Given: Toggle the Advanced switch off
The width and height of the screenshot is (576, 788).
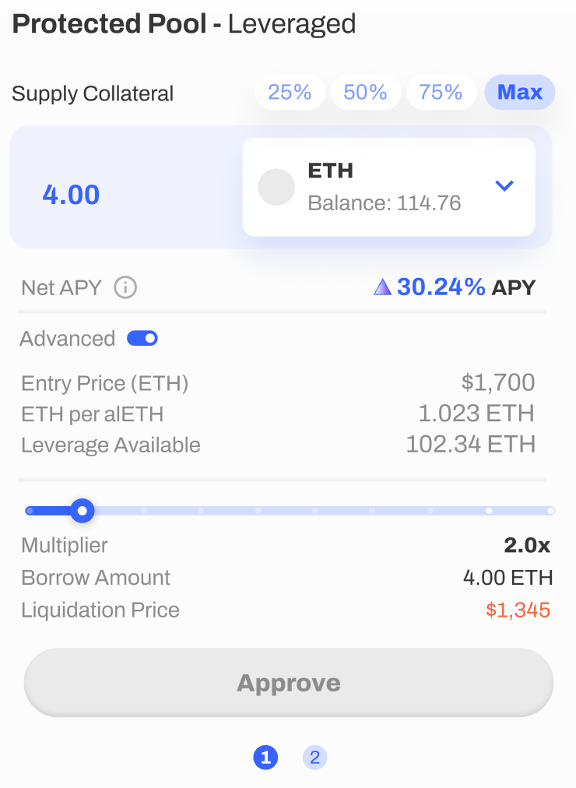Looking at the screenshot, I should [x=142, y=339].
